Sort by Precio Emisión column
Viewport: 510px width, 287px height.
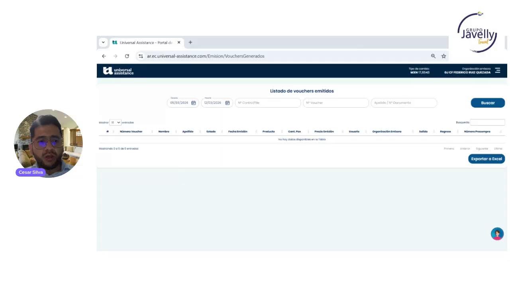tap(324, 132)
